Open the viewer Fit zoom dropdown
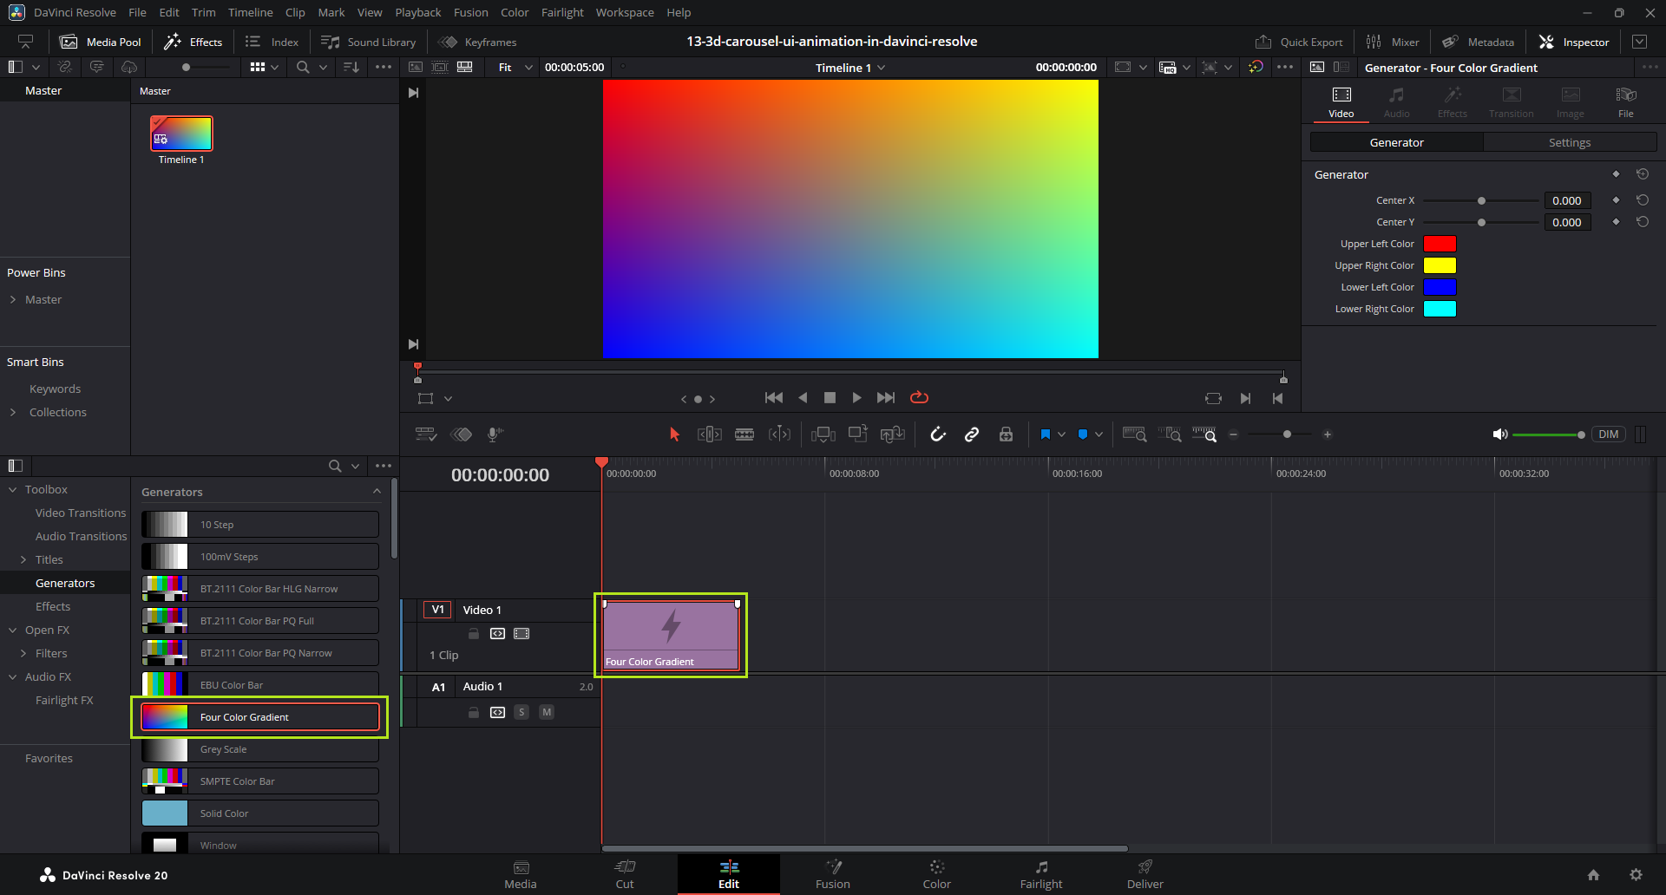Image resolution: width=1666 pixels, height=895 pixels. (515, 68)
